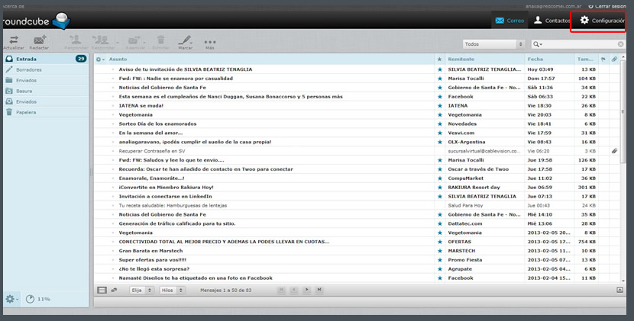Open the Todos filter dropdown
The width and height of the screenshot is (634, 321).
coord(493,44)
